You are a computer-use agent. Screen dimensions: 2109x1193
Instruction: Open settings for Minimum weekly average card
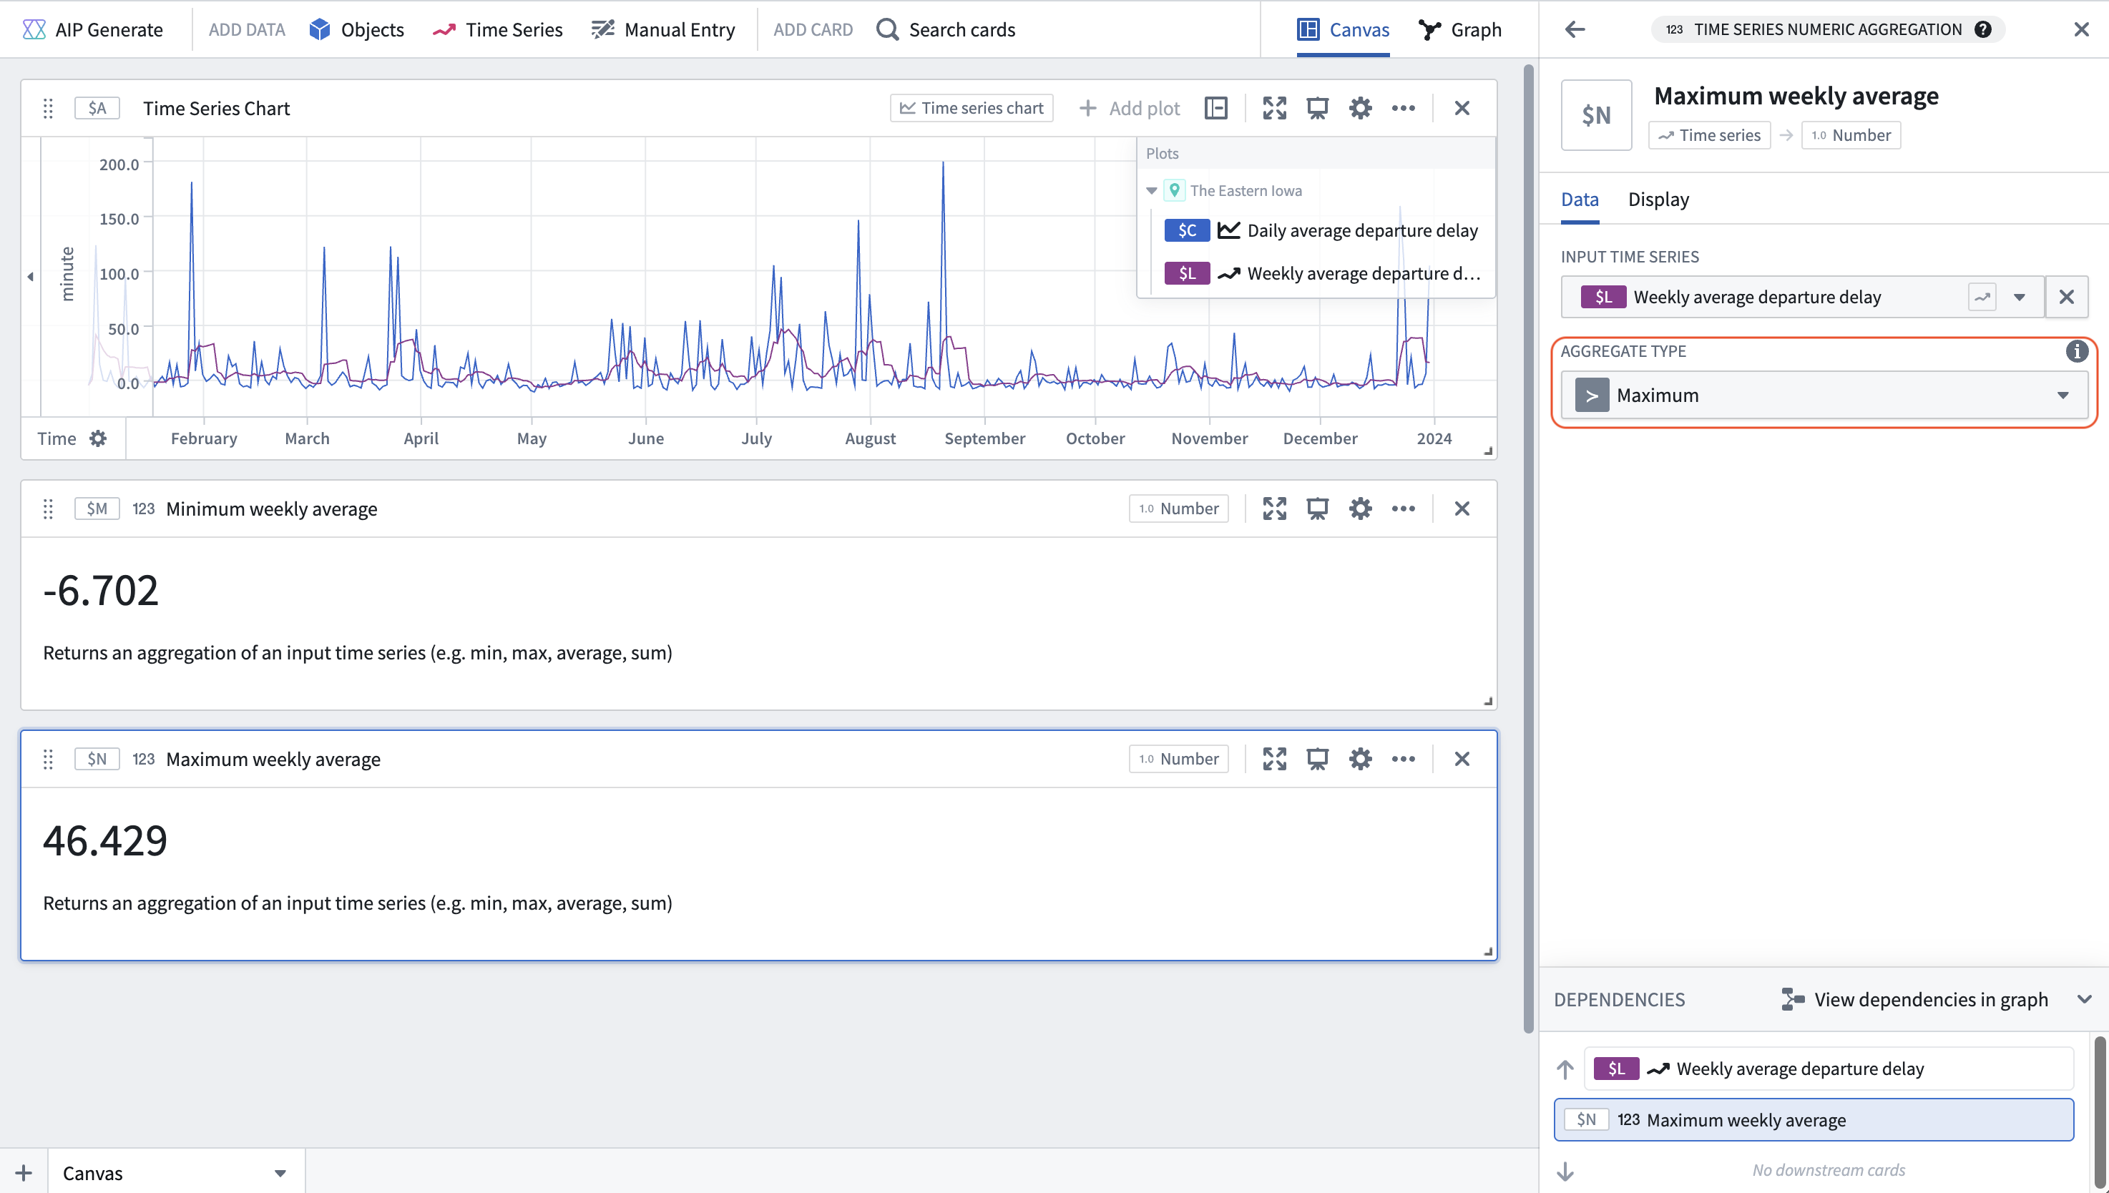(1360, 509)
